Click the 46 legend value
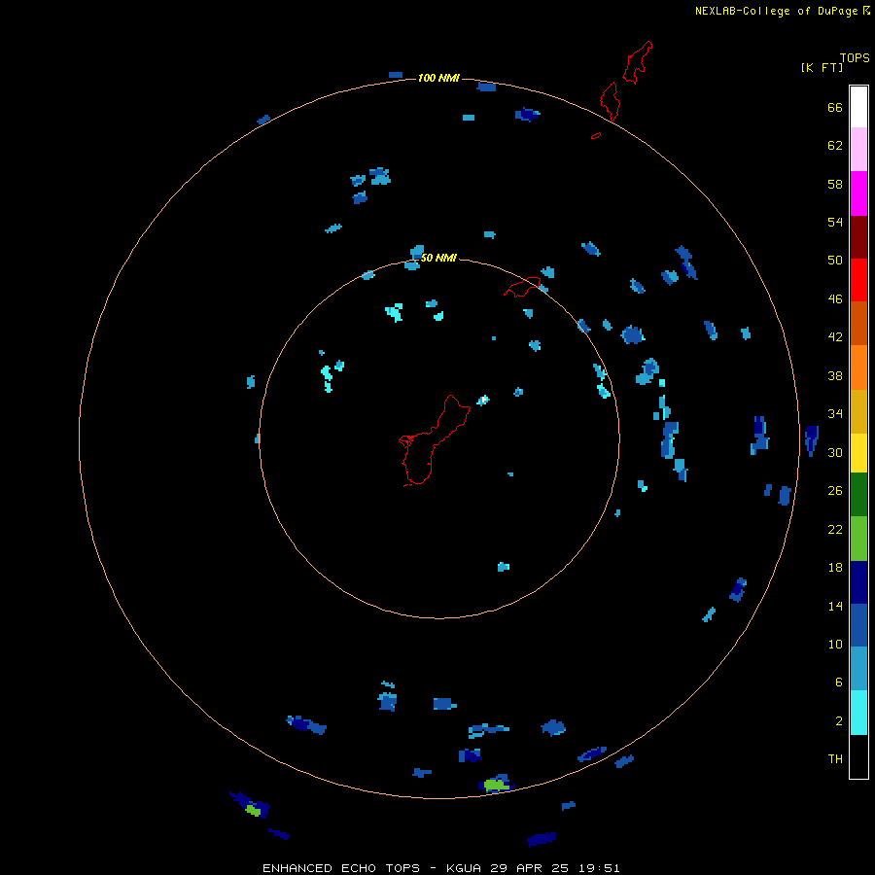 pos(835,299)
